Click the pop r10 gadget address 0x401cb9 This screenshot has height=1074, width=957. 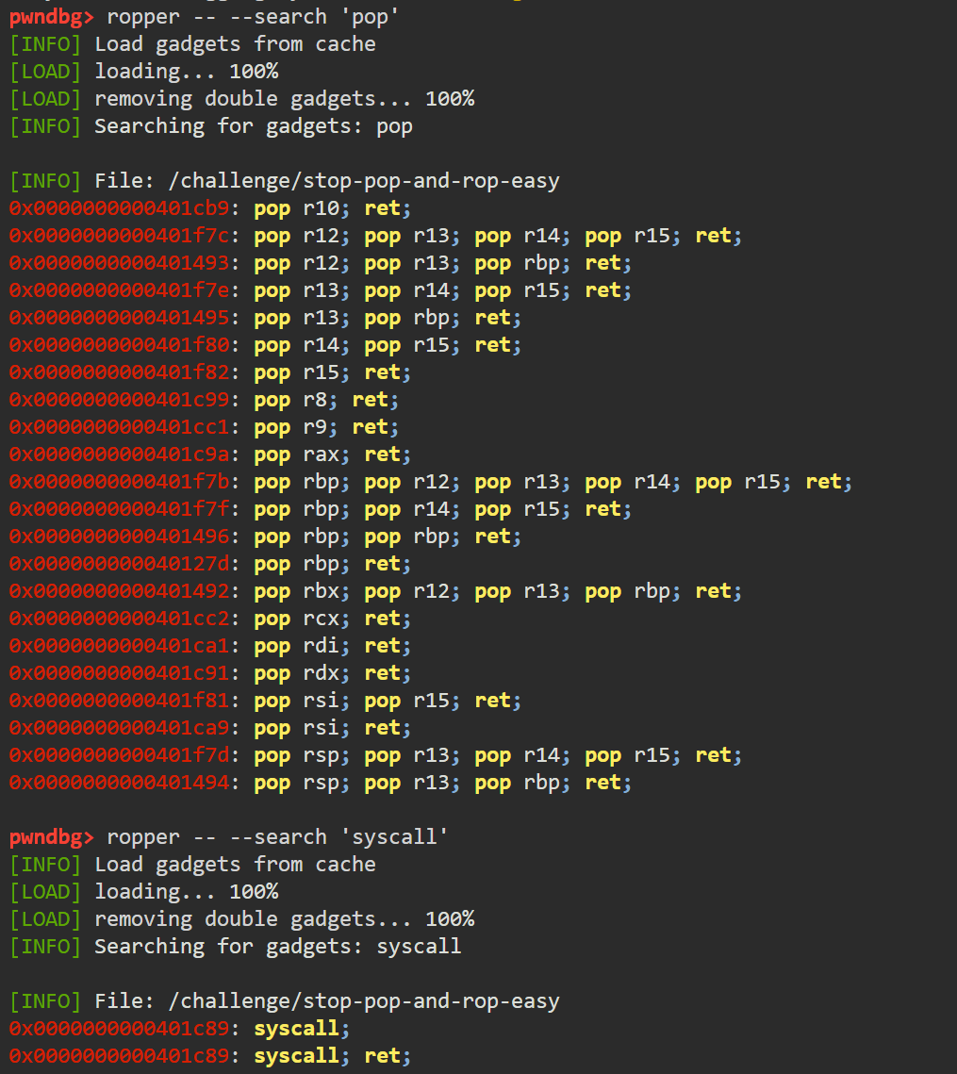tap(120, 208)
